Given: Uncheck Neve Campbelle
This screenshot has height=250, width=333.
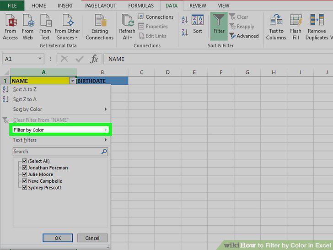Looking at the screenshot, I should [x=25, y=181].
